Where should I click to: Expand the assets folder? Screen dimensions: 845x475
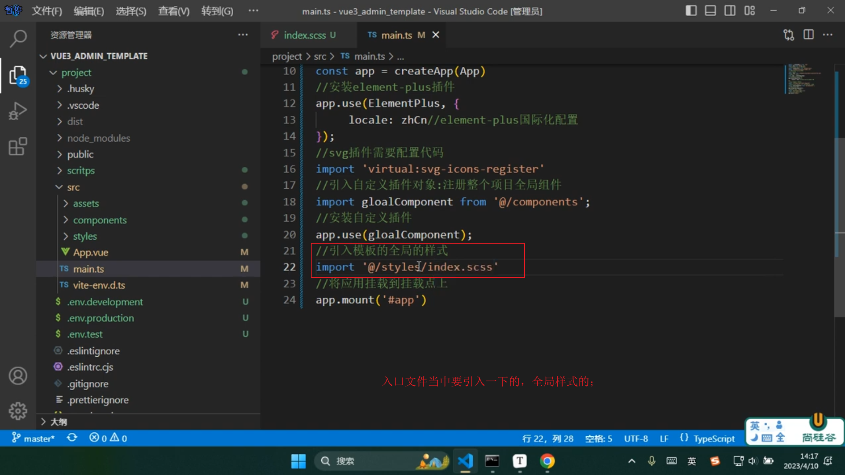point(148,203)
